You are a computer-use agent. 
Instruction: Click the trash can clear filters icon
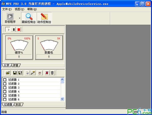pyautogui.click(x=52, y=73)
